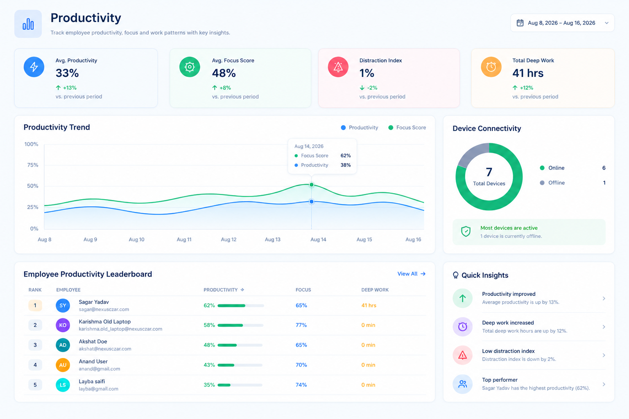Select the Aug 8, 2026 – Aug 16, 2026 range
Viewport: 629px width, 419px height.
click(x=562, y=23)
